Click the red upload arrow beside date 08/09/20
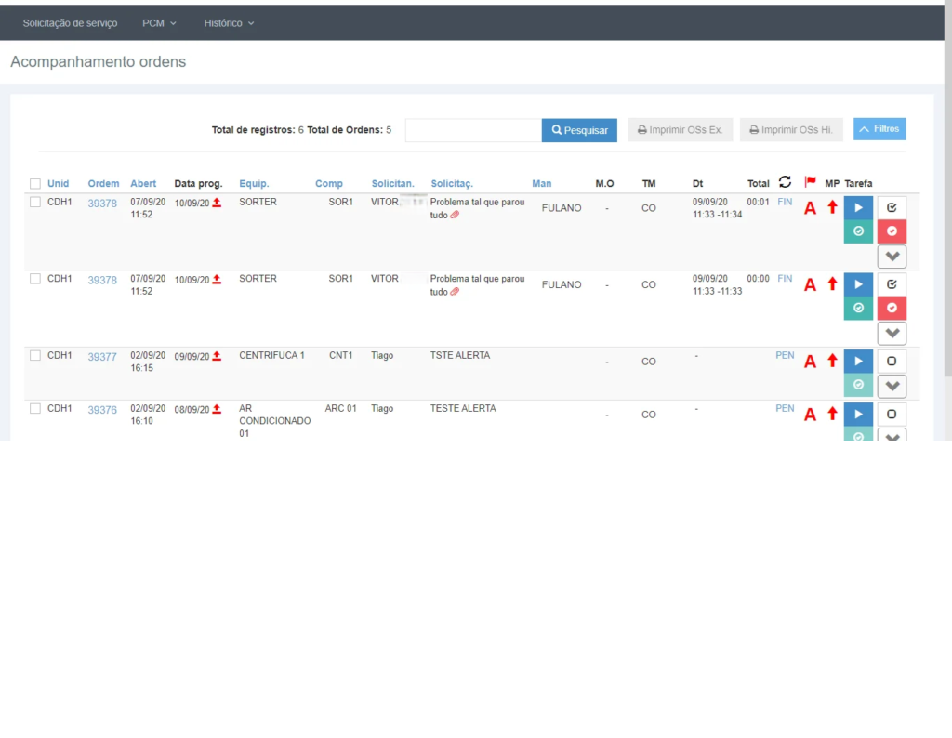952x738 pixels. pos(217,409)
